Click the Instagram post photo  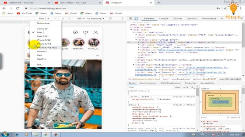coord(63,94)
